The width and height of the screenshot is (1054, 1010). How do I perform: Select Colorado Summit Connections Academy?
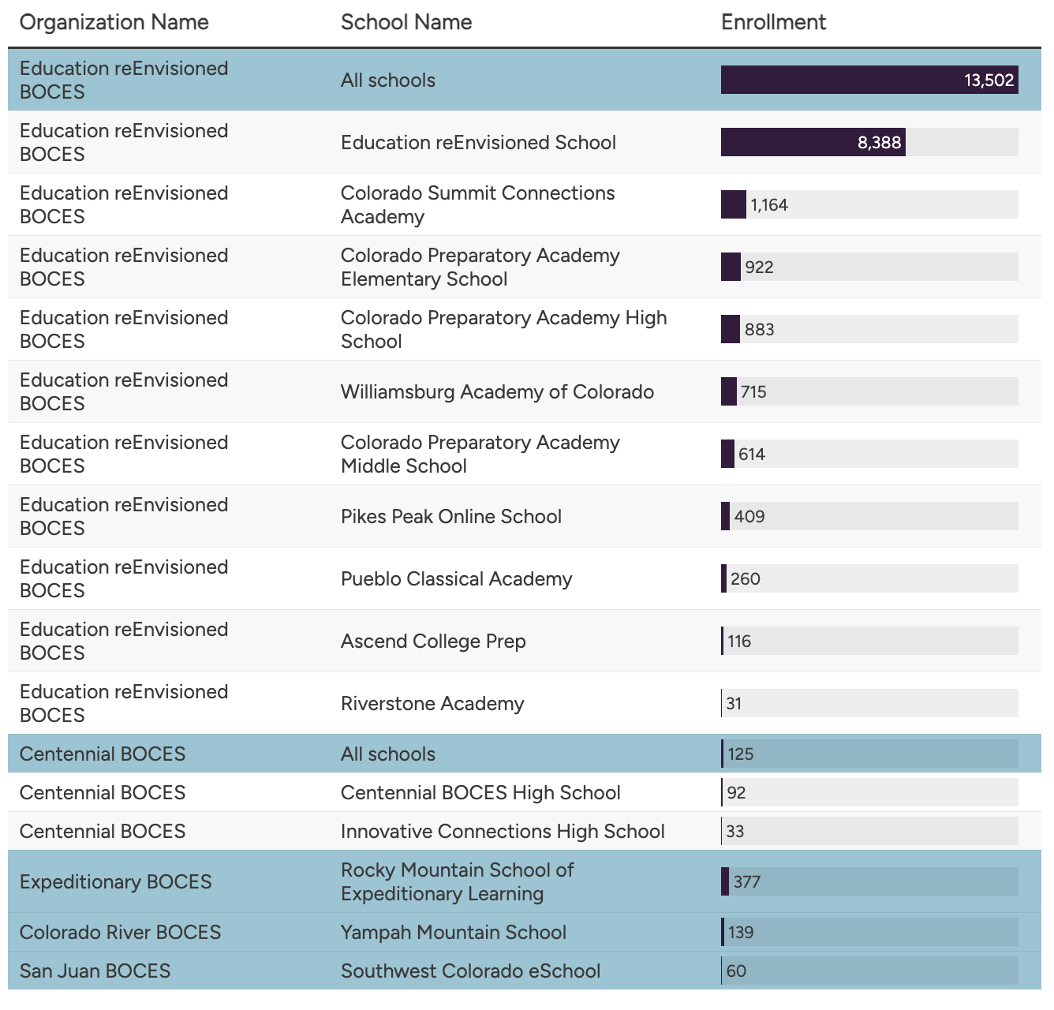point(477,204)
